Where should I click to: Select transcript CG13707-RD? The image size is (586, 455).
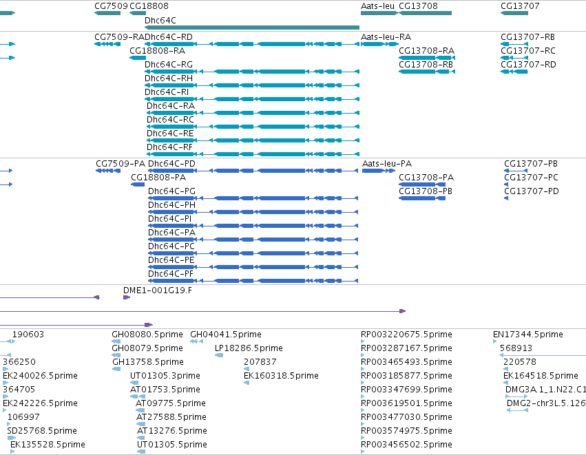(x=514, y=72)
